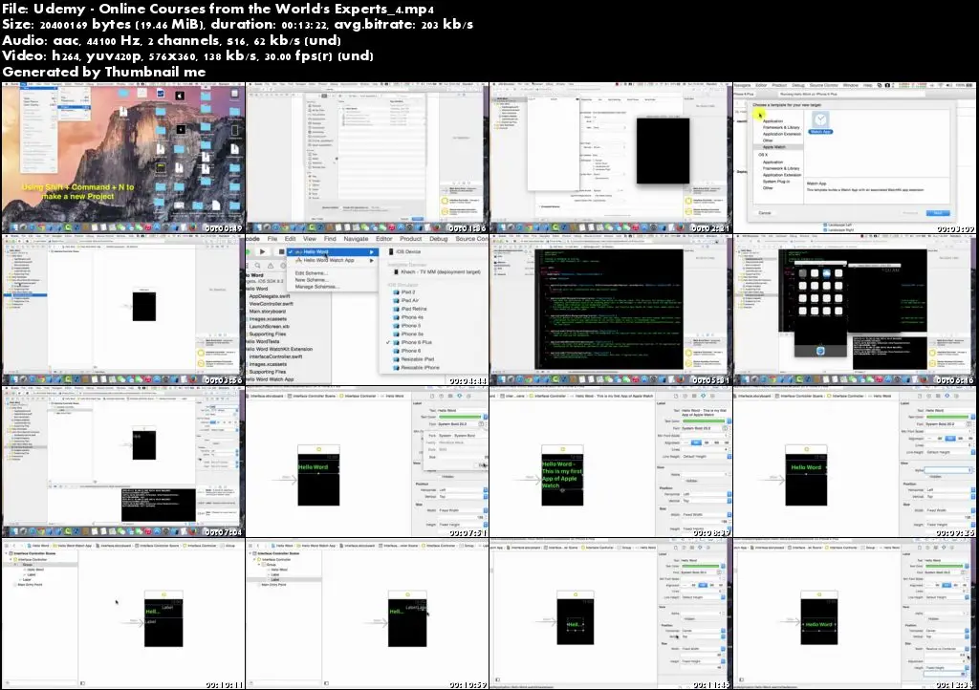The height and width of the screenshot is (690, 979).
Task: Click the Stop button in 00:04:44 frame
Action: click(x=282, y=251)
